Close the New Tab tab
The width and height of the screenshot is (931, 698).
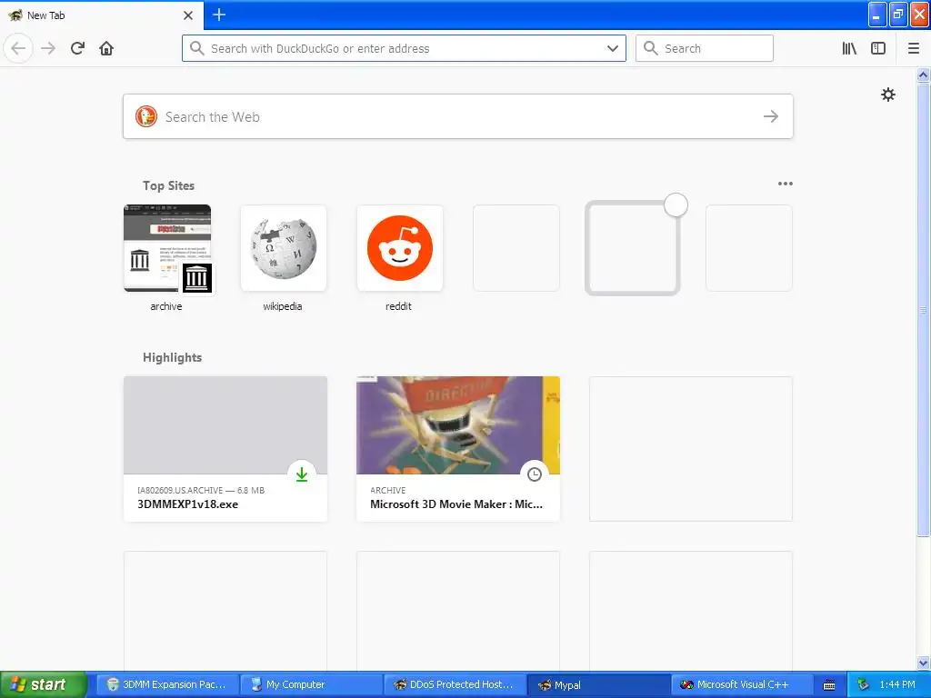pyautogui.click(x=188, y=15)
